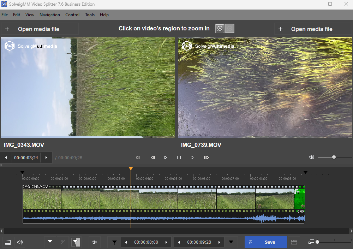Jump to the next key frame

[x=206, y=158]
